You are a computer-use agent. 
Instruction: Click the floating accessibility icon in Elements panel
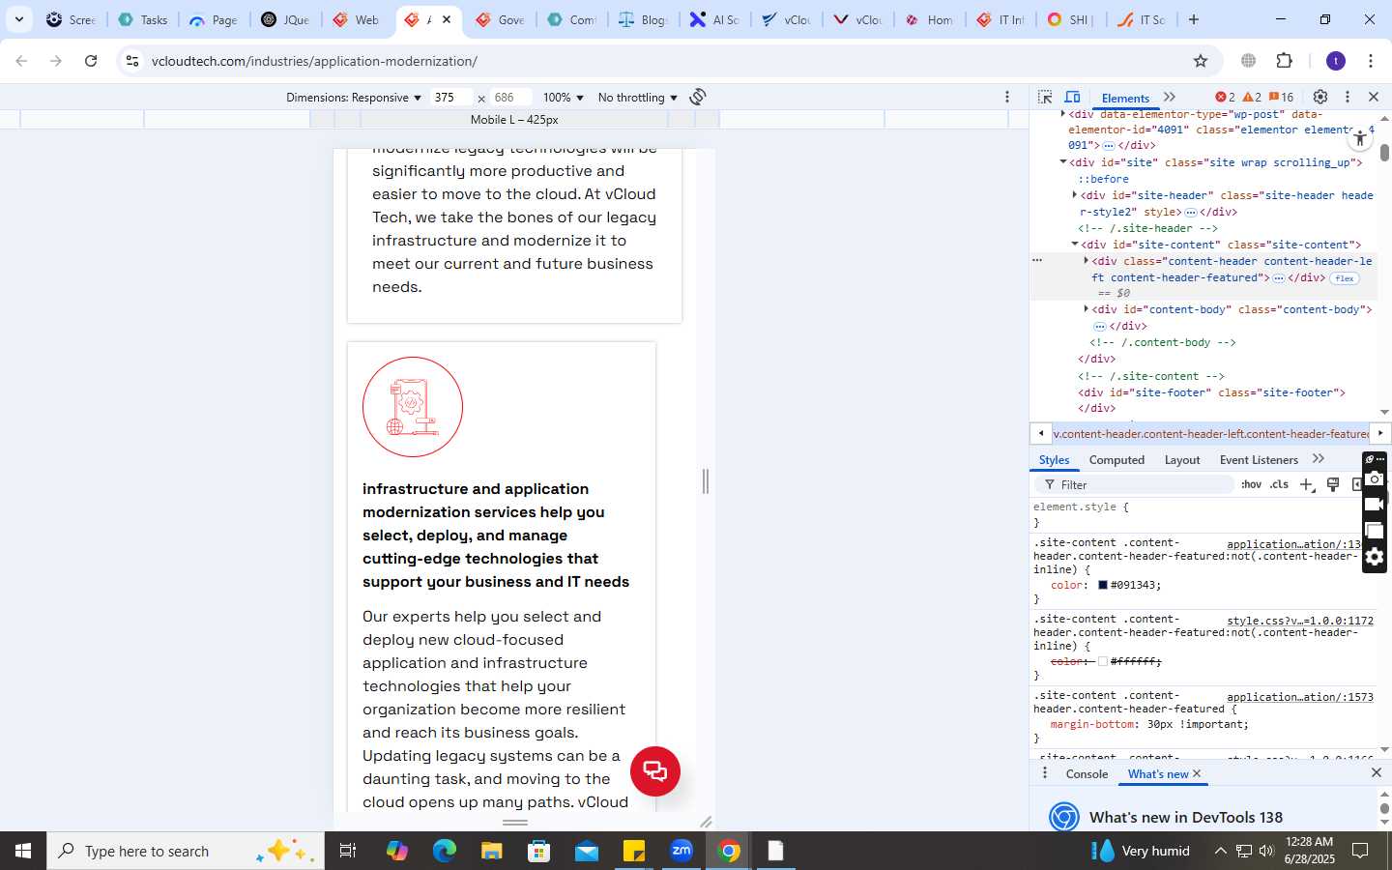click(1360, 138)
